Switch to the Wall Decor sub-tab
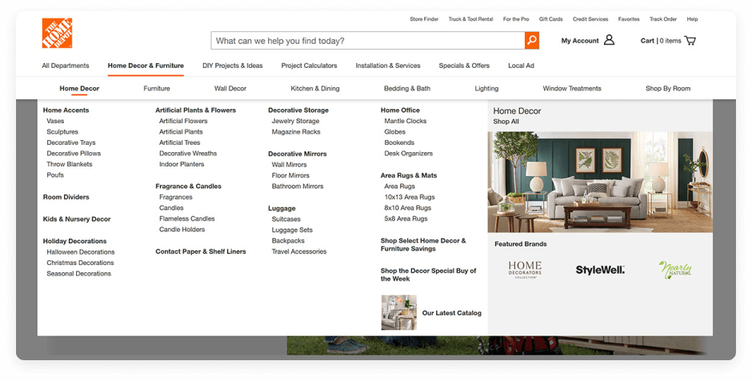The width and height of the screenshot is (752, 381). tap(230, 88)
